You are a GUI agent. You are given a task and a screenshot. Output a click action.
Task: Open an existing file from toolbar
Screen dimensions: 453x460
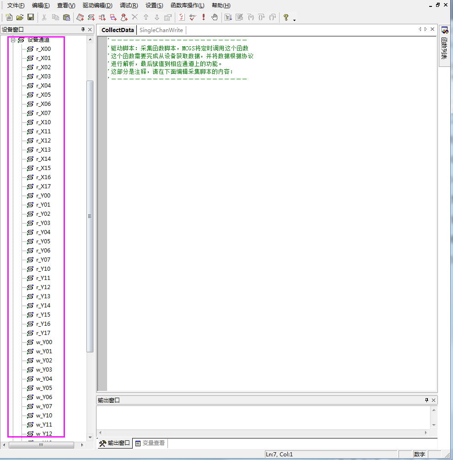[x=20, y=17]
